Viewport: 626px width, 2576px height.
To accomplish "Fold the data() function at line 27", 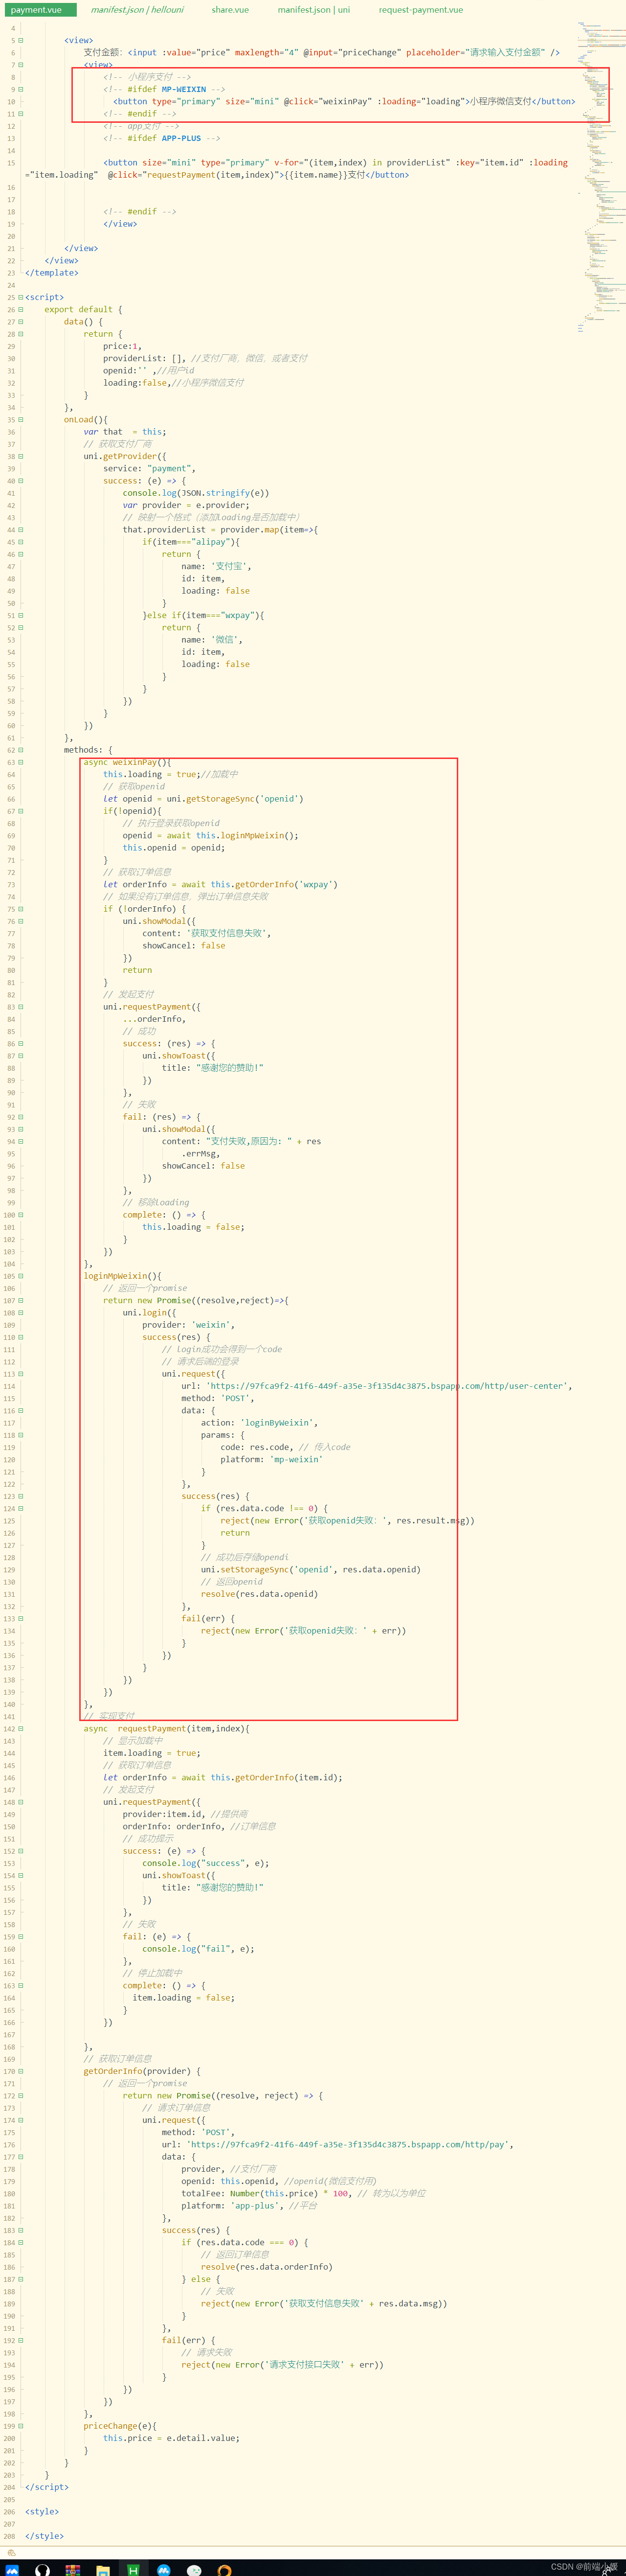I will pos(21,322).
